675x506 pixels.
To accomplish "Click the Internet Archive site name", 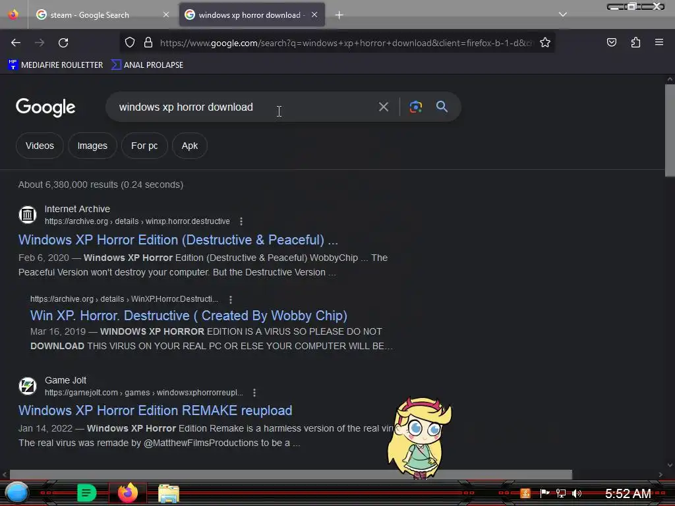I will pos(78,209).
